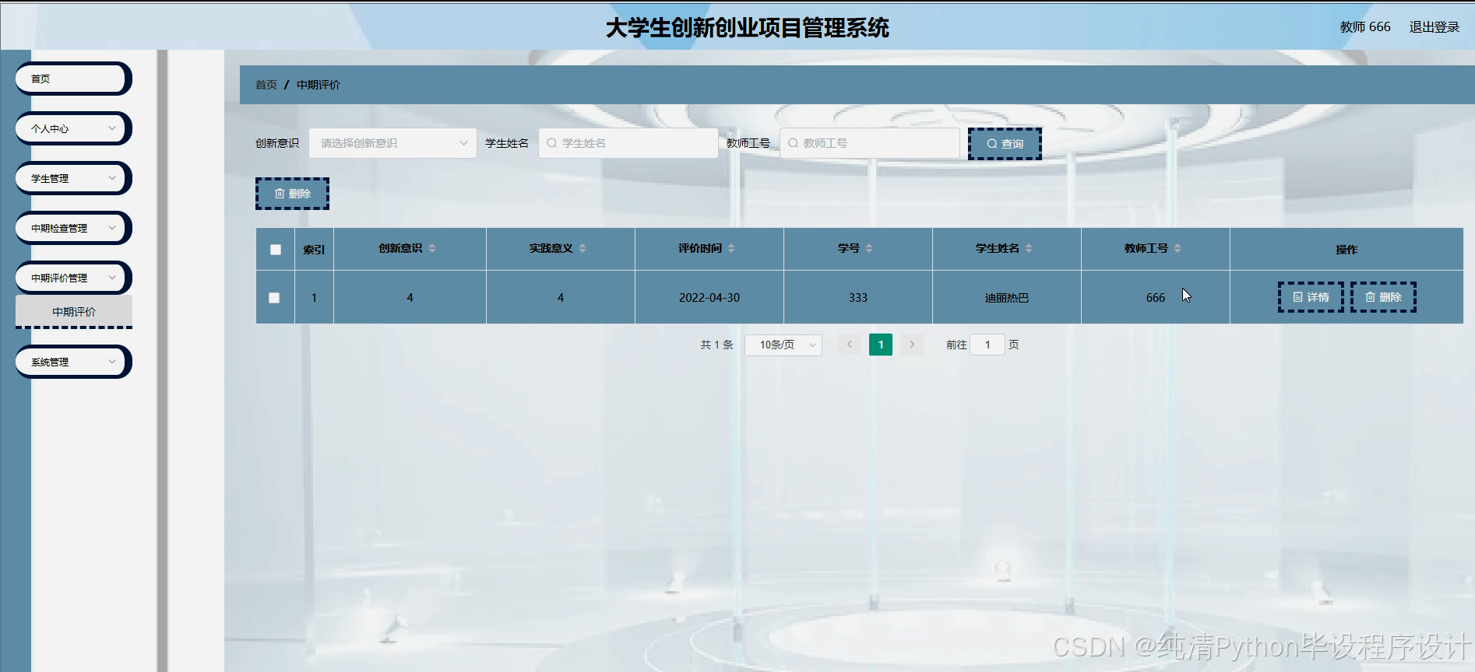Click 中期评价 in the breadcrumb

click(319, 85)
